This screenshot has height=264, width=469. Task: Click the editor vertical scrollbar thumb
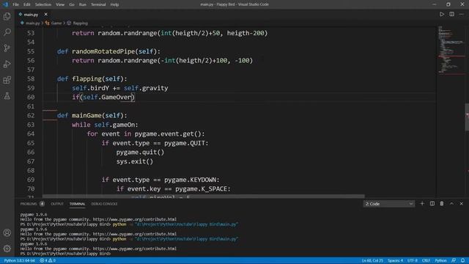tap(467, 117)
